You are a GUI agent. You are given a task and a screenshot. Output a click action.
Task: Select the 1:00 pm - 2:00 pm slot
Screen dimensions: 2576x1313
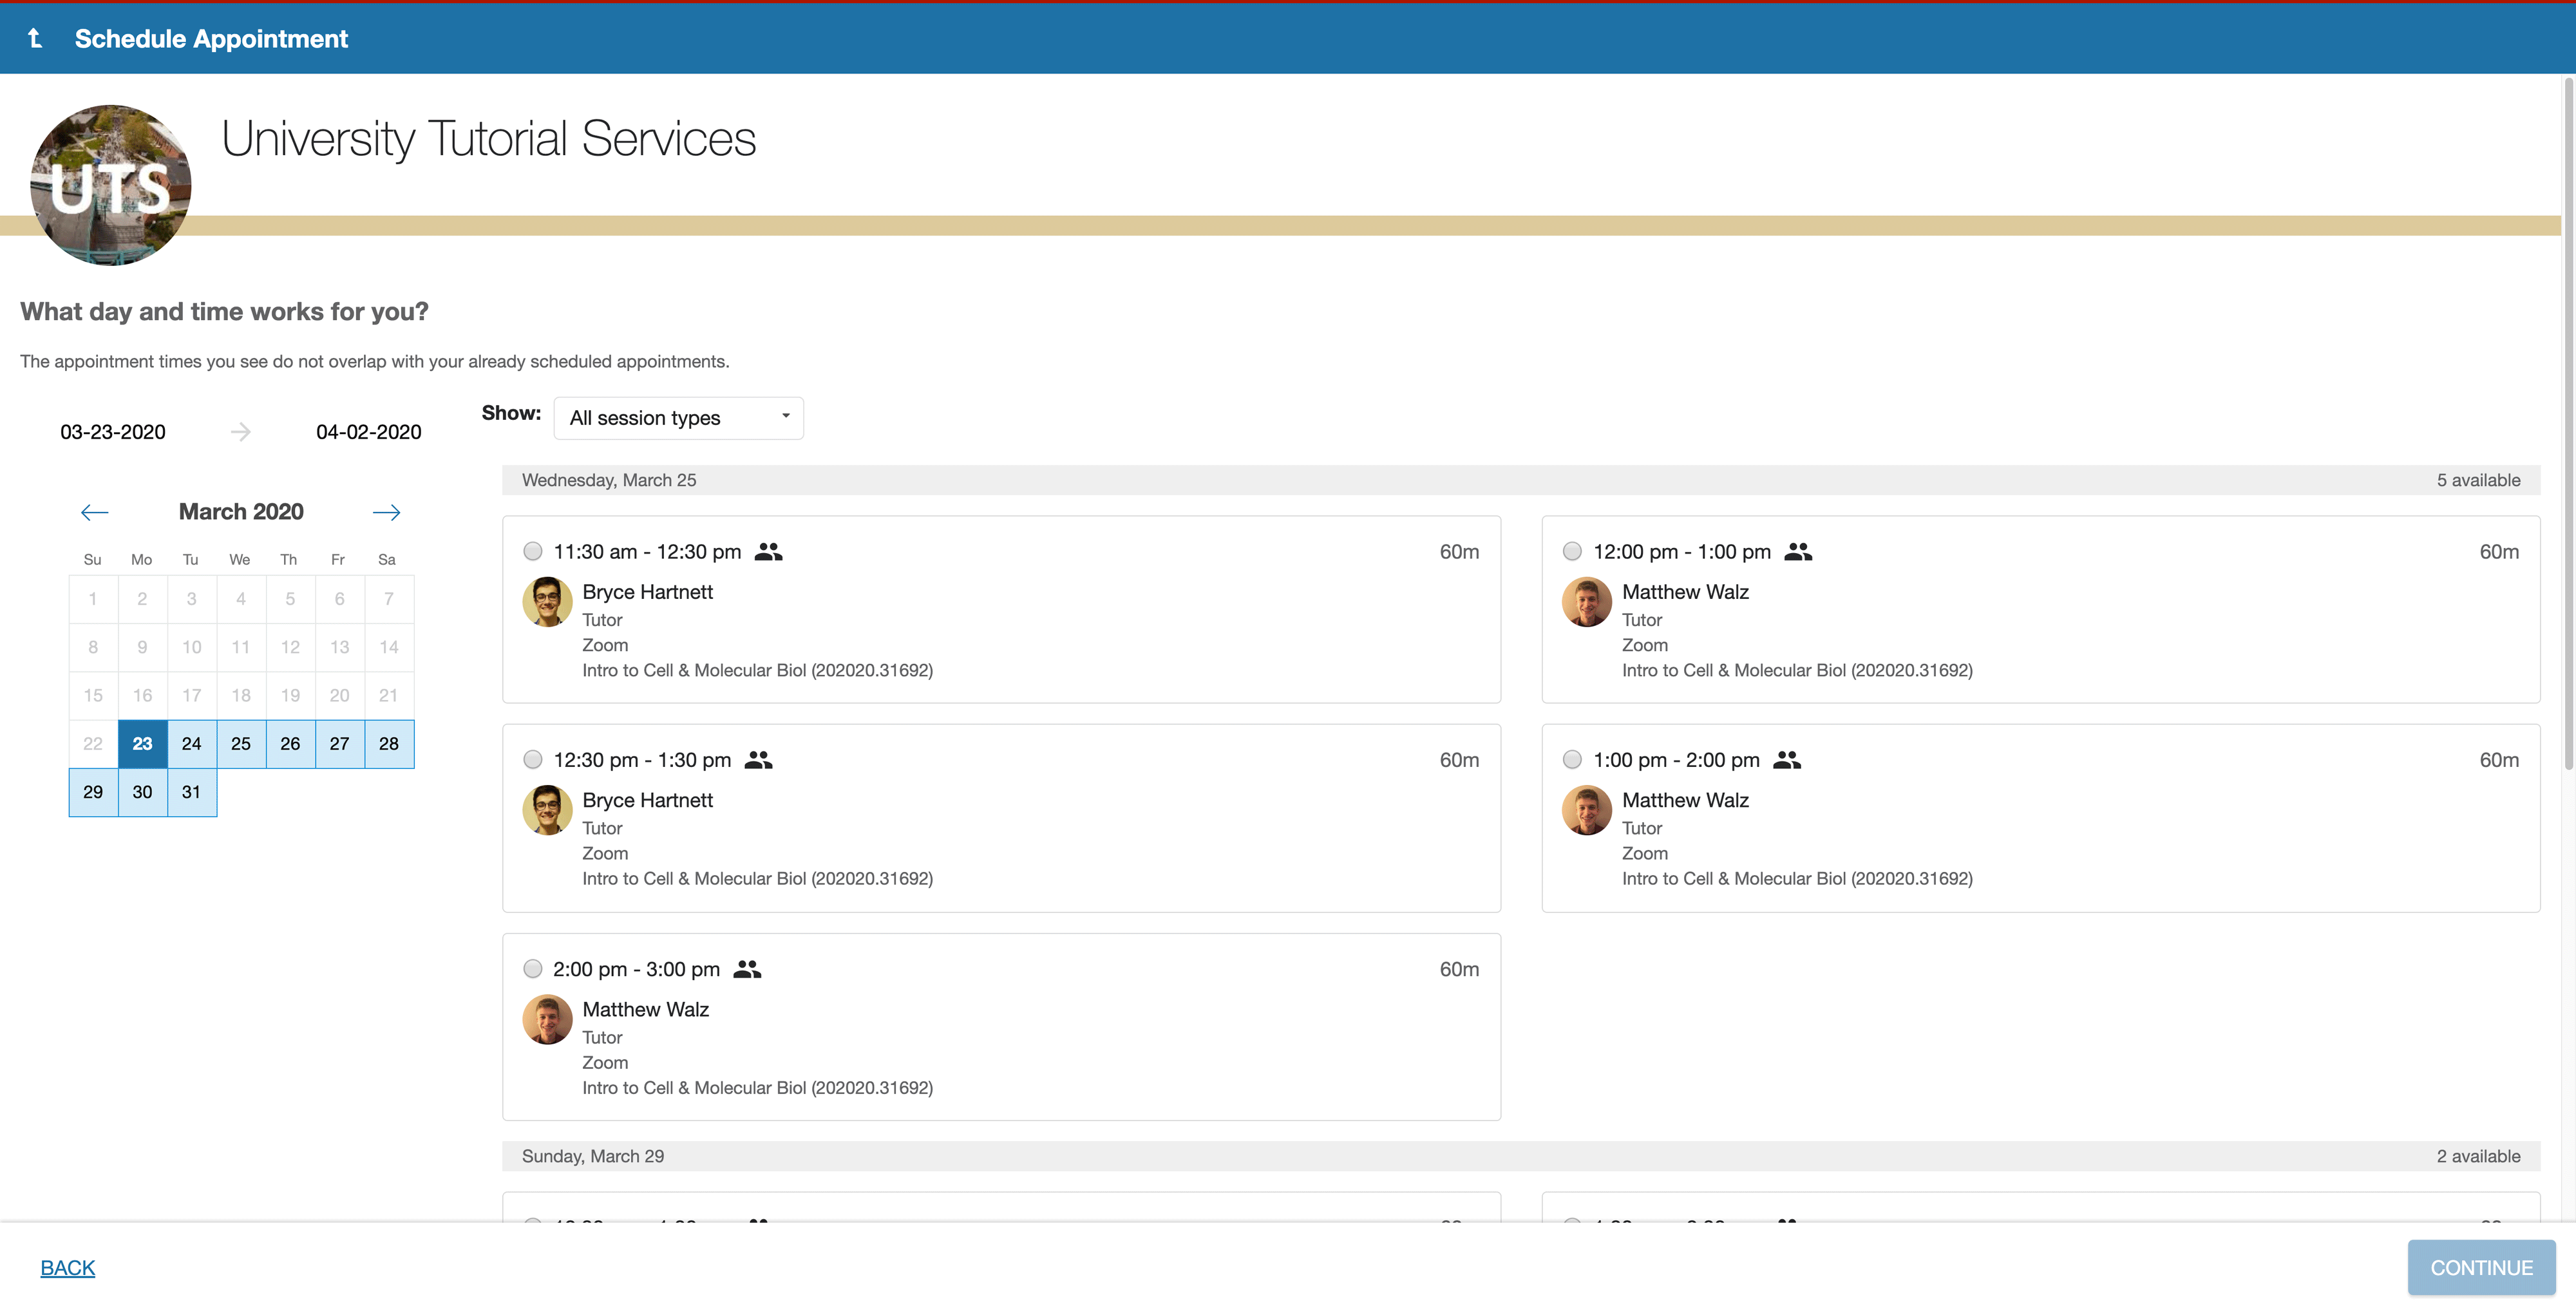[1572, 759]
